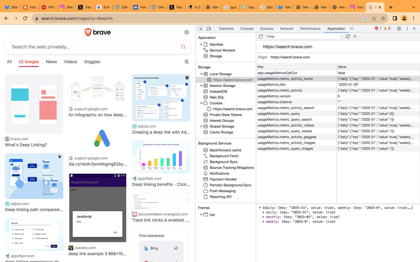The height and width of the screenshot is (262, 420).
Task: Open the Videos search tab
Action: pyautogui.click(x=70, y=61)
